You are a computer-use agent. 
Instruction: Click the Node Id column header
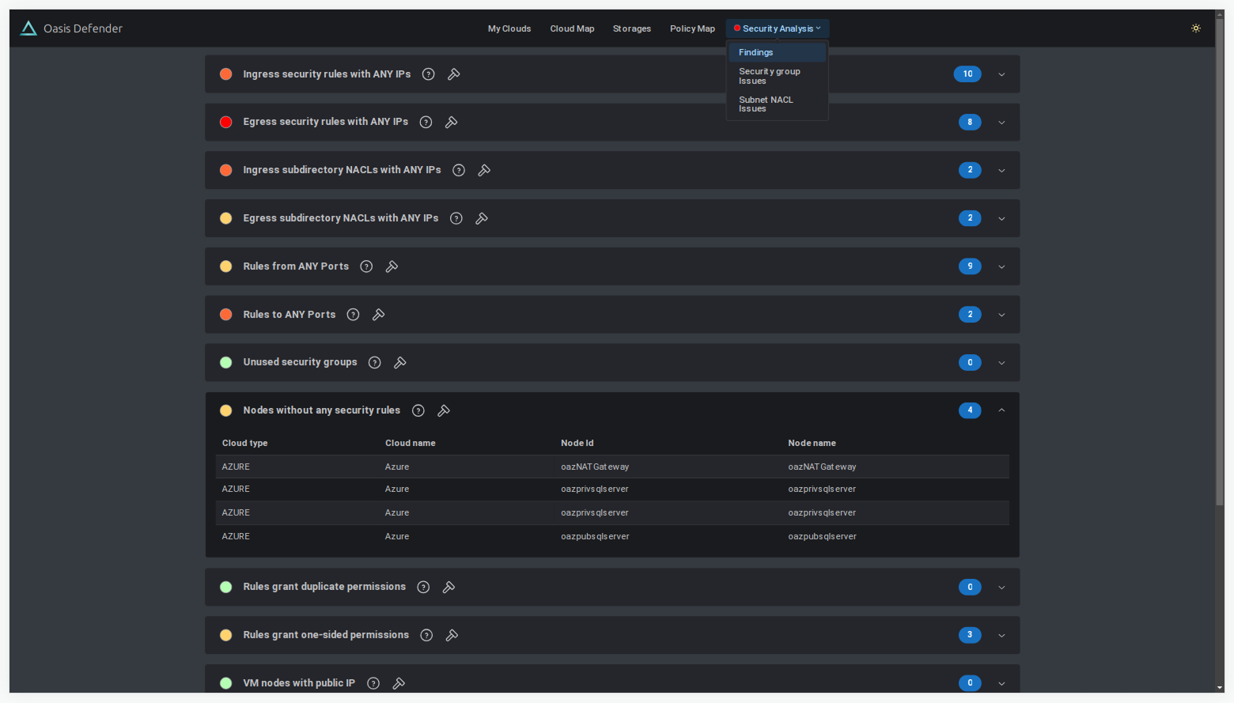577,443
